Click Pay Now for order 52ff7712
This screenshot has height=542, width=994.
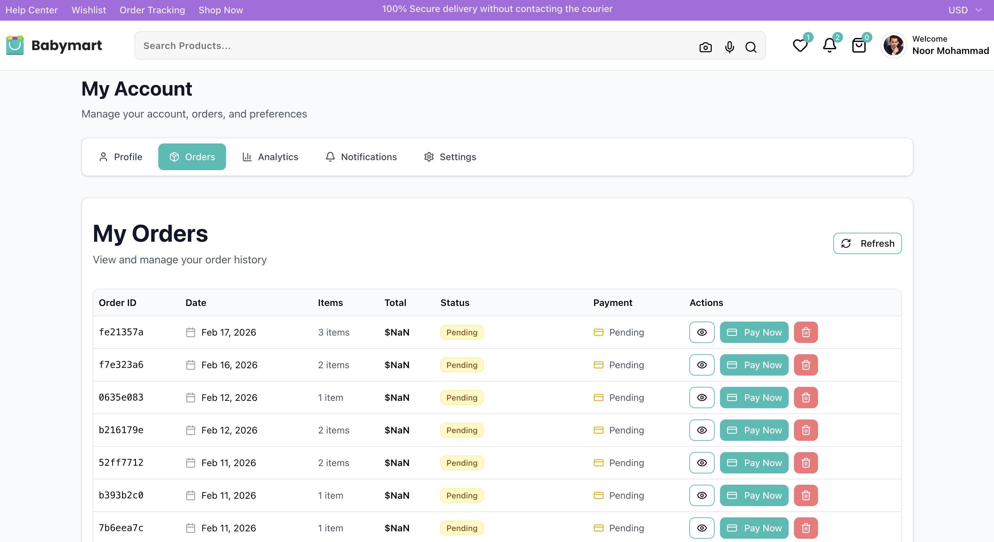pyautogui.click(x=754, y=462)
